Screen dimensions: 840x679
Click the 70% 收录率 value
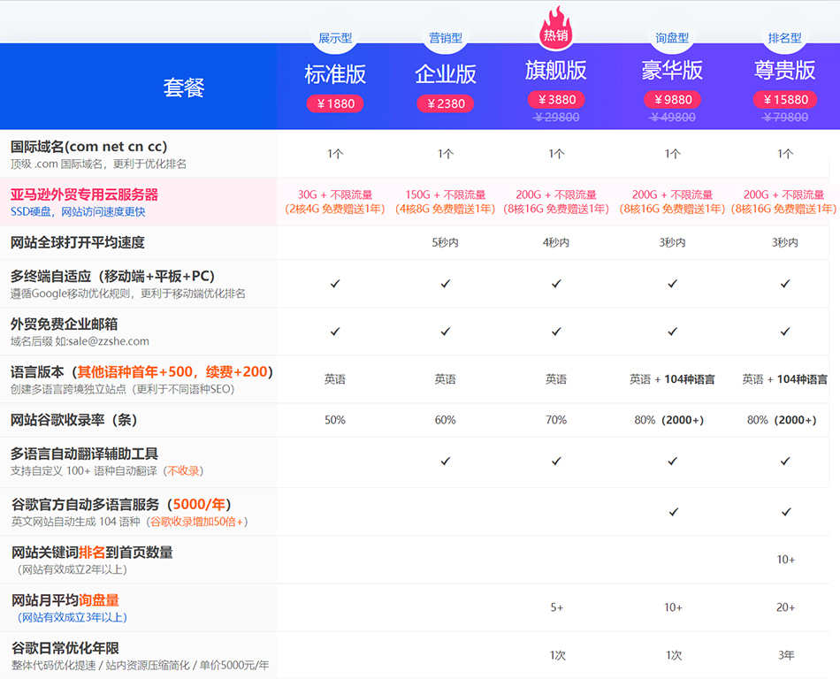[556, 420]
